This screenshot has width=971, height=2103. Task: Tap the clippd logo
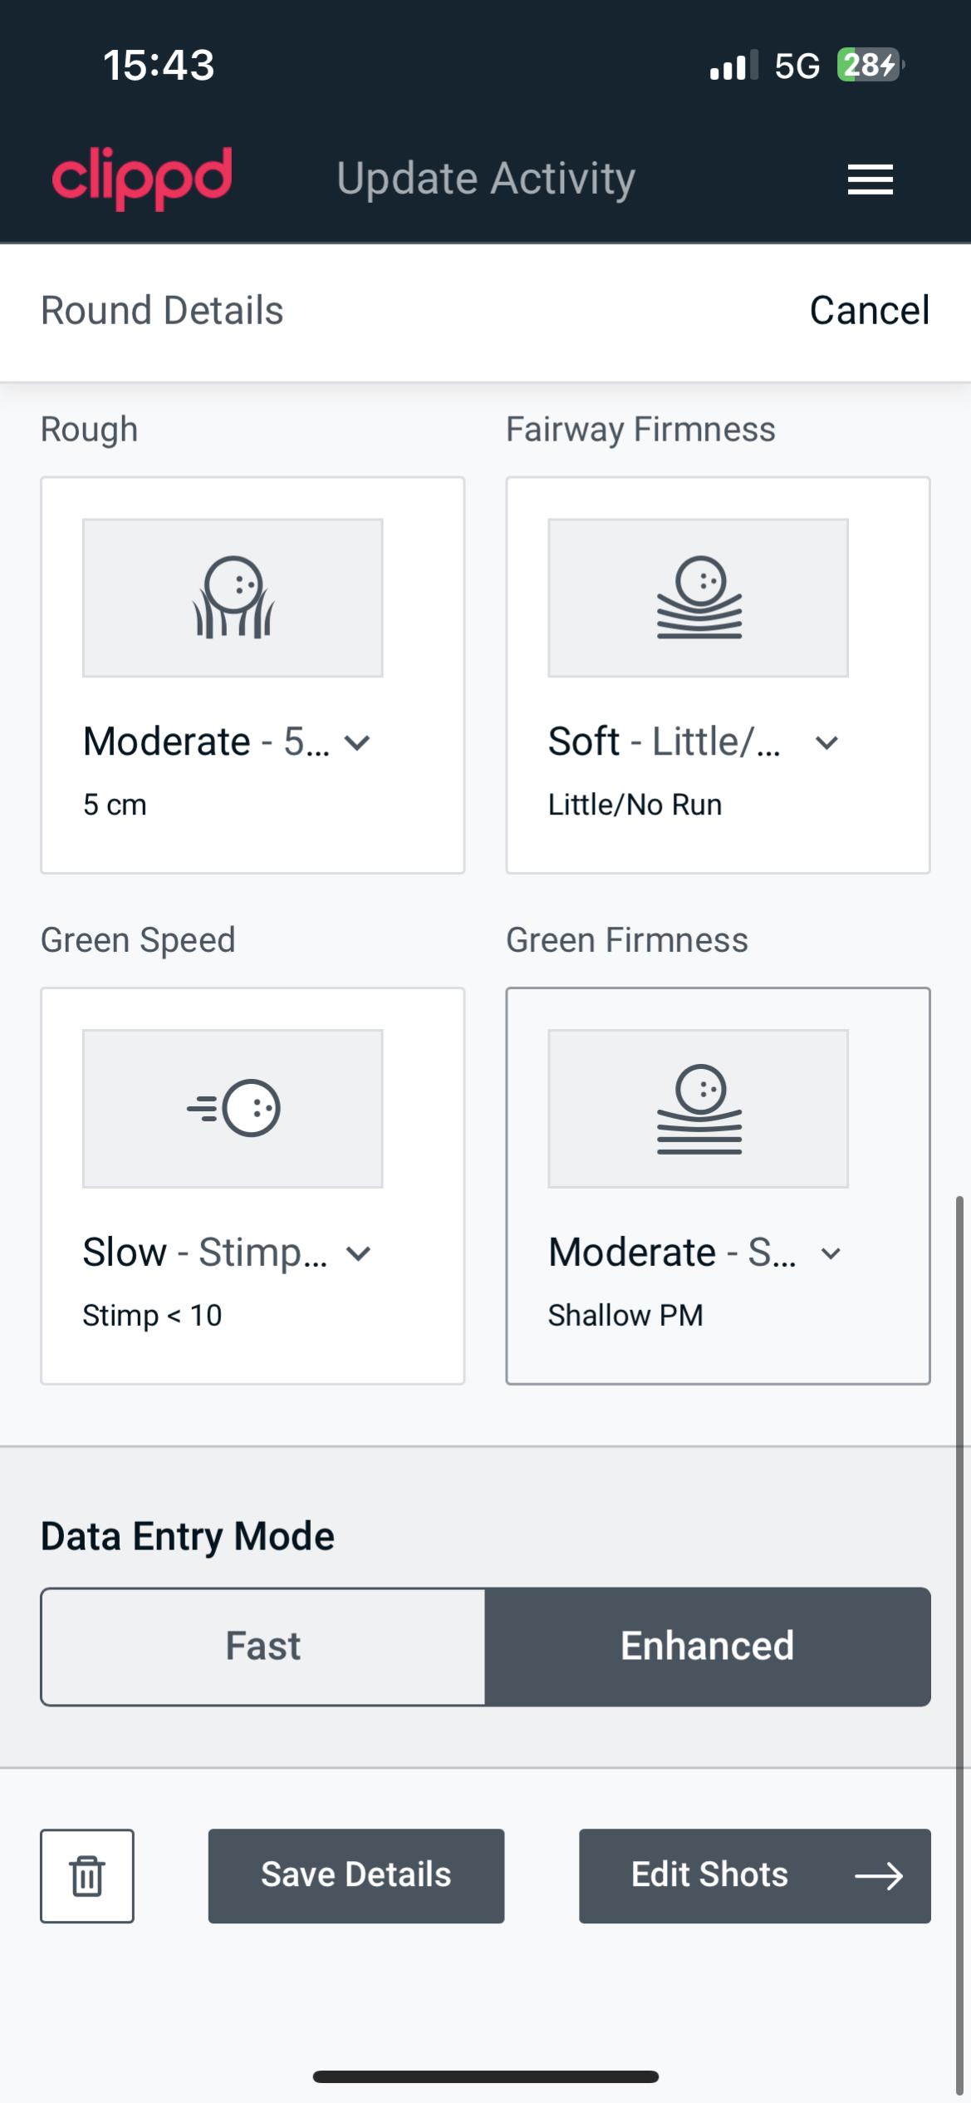tap(142, 178)
